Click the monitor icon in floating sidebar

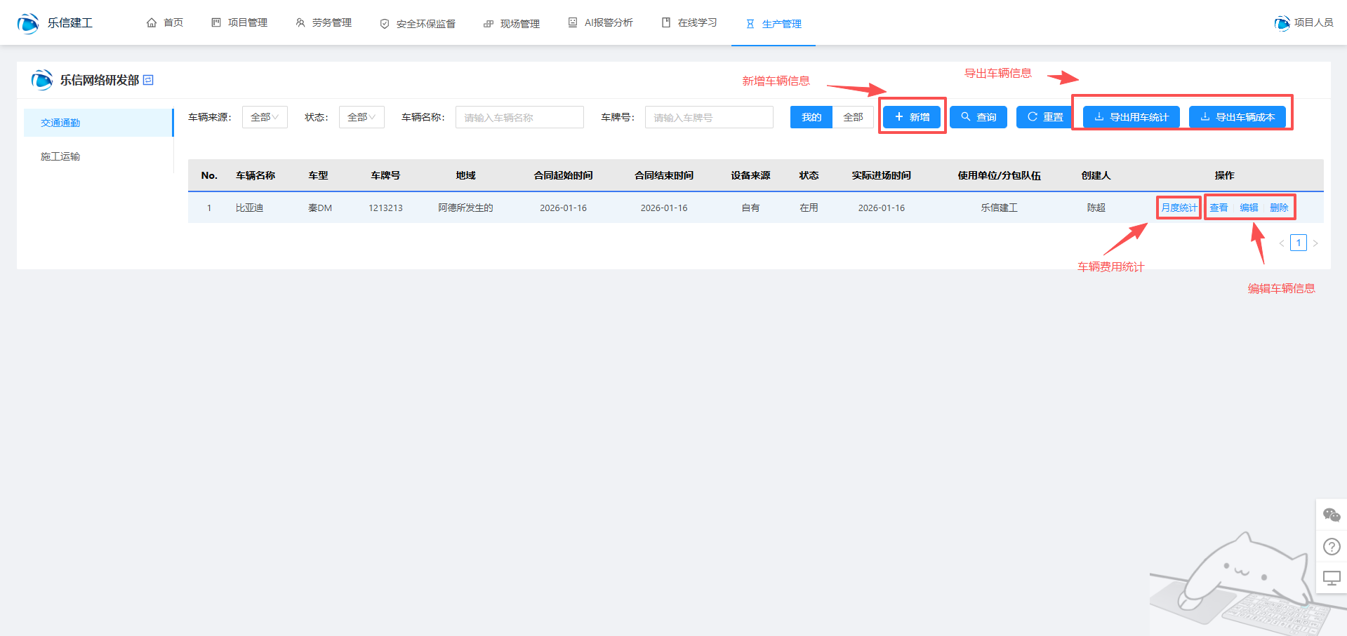(x=1331, y=578)
